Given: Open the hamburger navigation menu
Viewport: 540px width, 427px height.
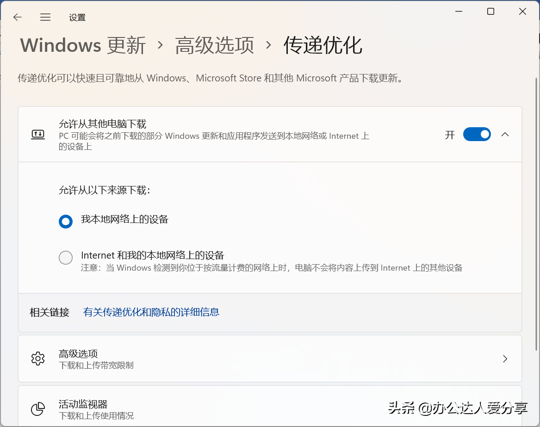Looking at the screenshot, I should point(45,17).
